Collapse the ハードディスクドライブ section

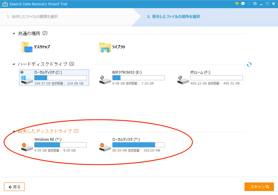click(x=14, y=64)
